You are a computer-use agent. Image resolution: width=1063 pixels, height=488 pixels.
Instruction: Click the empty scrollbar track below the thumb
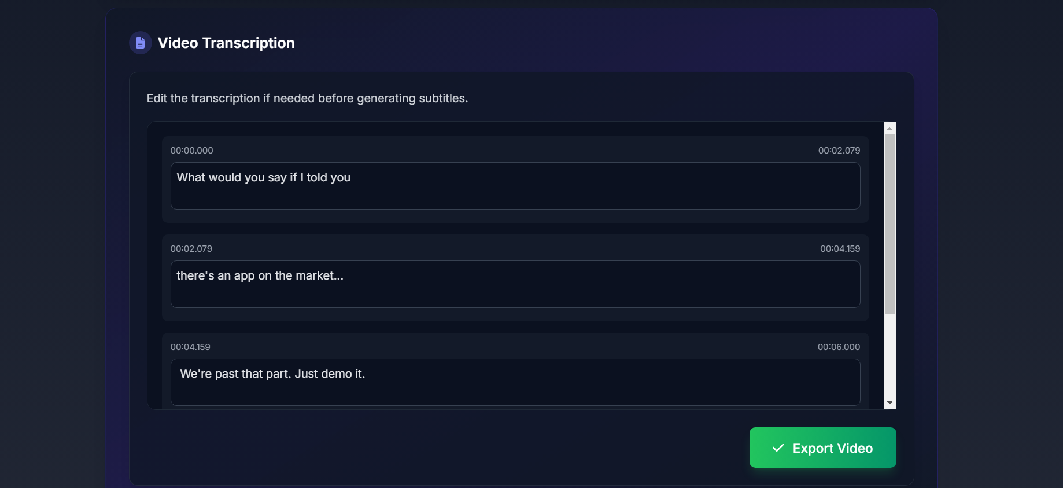coord(889,355)
